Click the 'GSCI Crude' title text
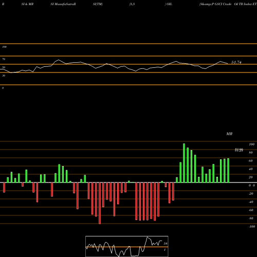 (x=223, y=4)
